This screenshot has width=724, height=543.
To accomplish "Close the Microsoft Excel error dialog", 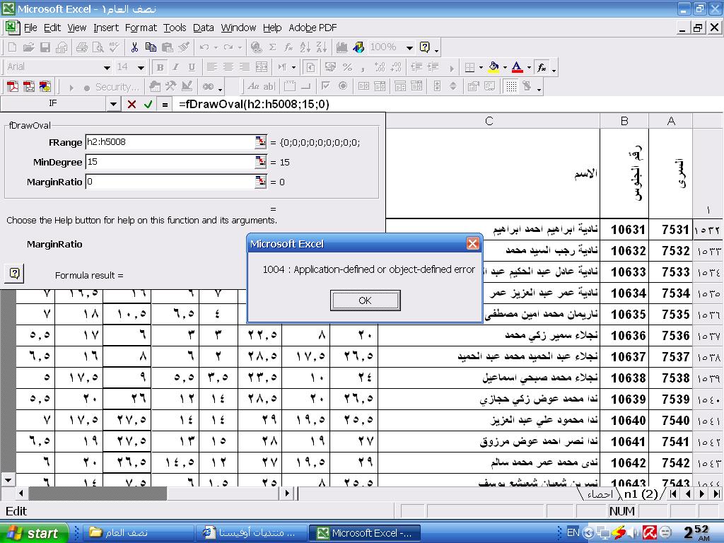I will [472, 243].
